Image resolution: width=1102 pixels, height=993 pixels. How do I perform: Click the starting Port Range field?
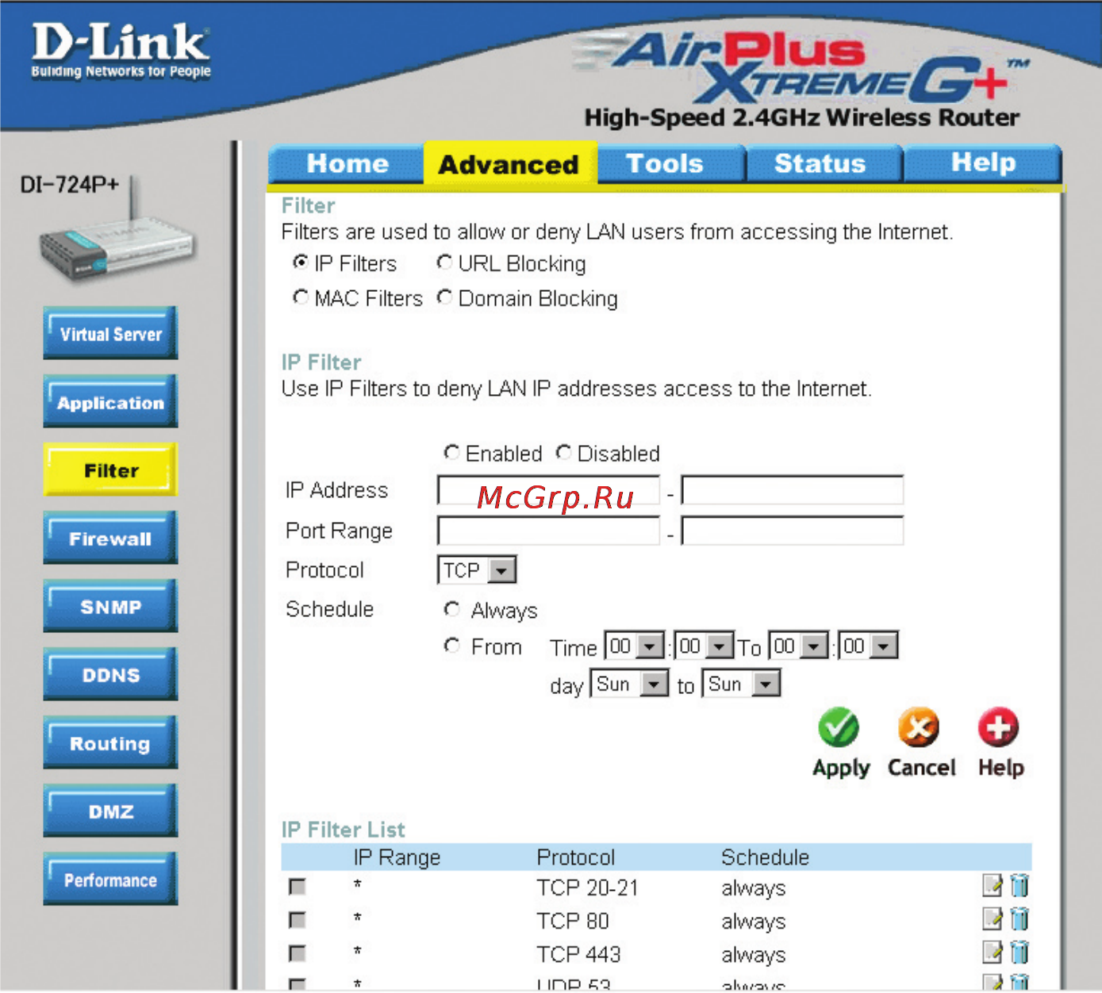pos(548,531)
